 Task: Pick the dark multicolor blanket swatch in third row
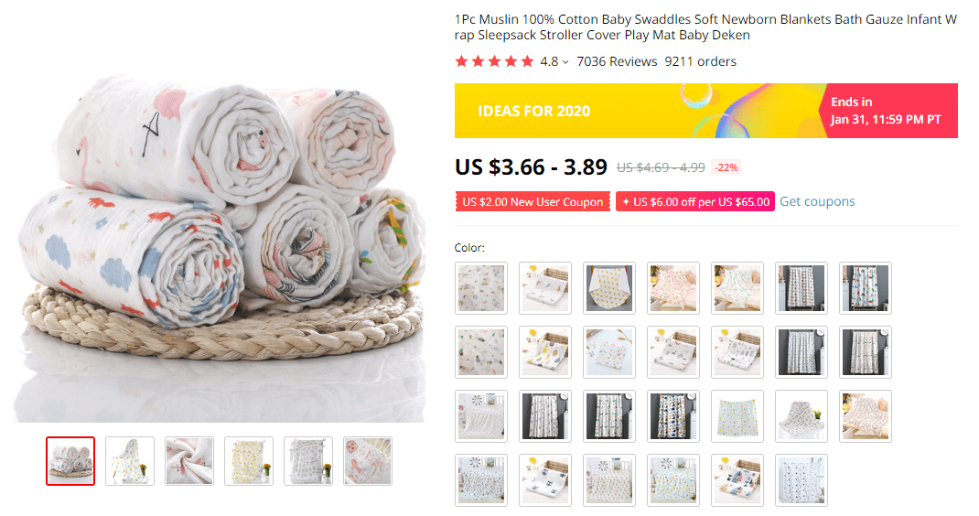point(673,416)
